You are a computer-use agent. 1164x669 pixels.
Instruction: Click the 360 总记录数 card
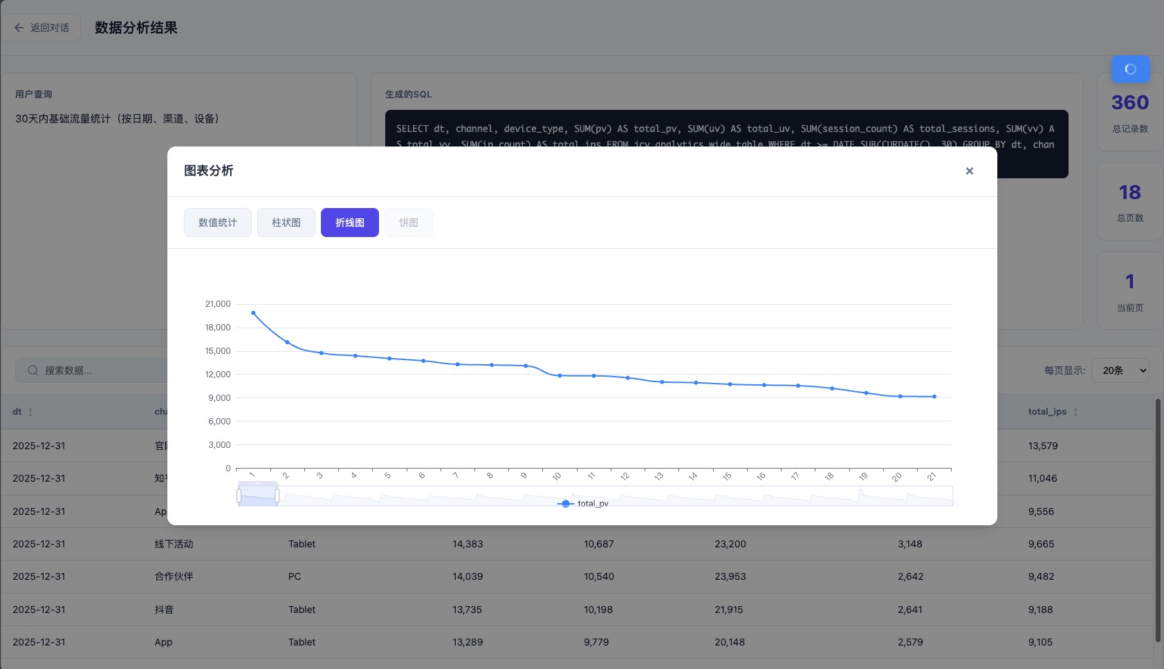coord(1130,113)
